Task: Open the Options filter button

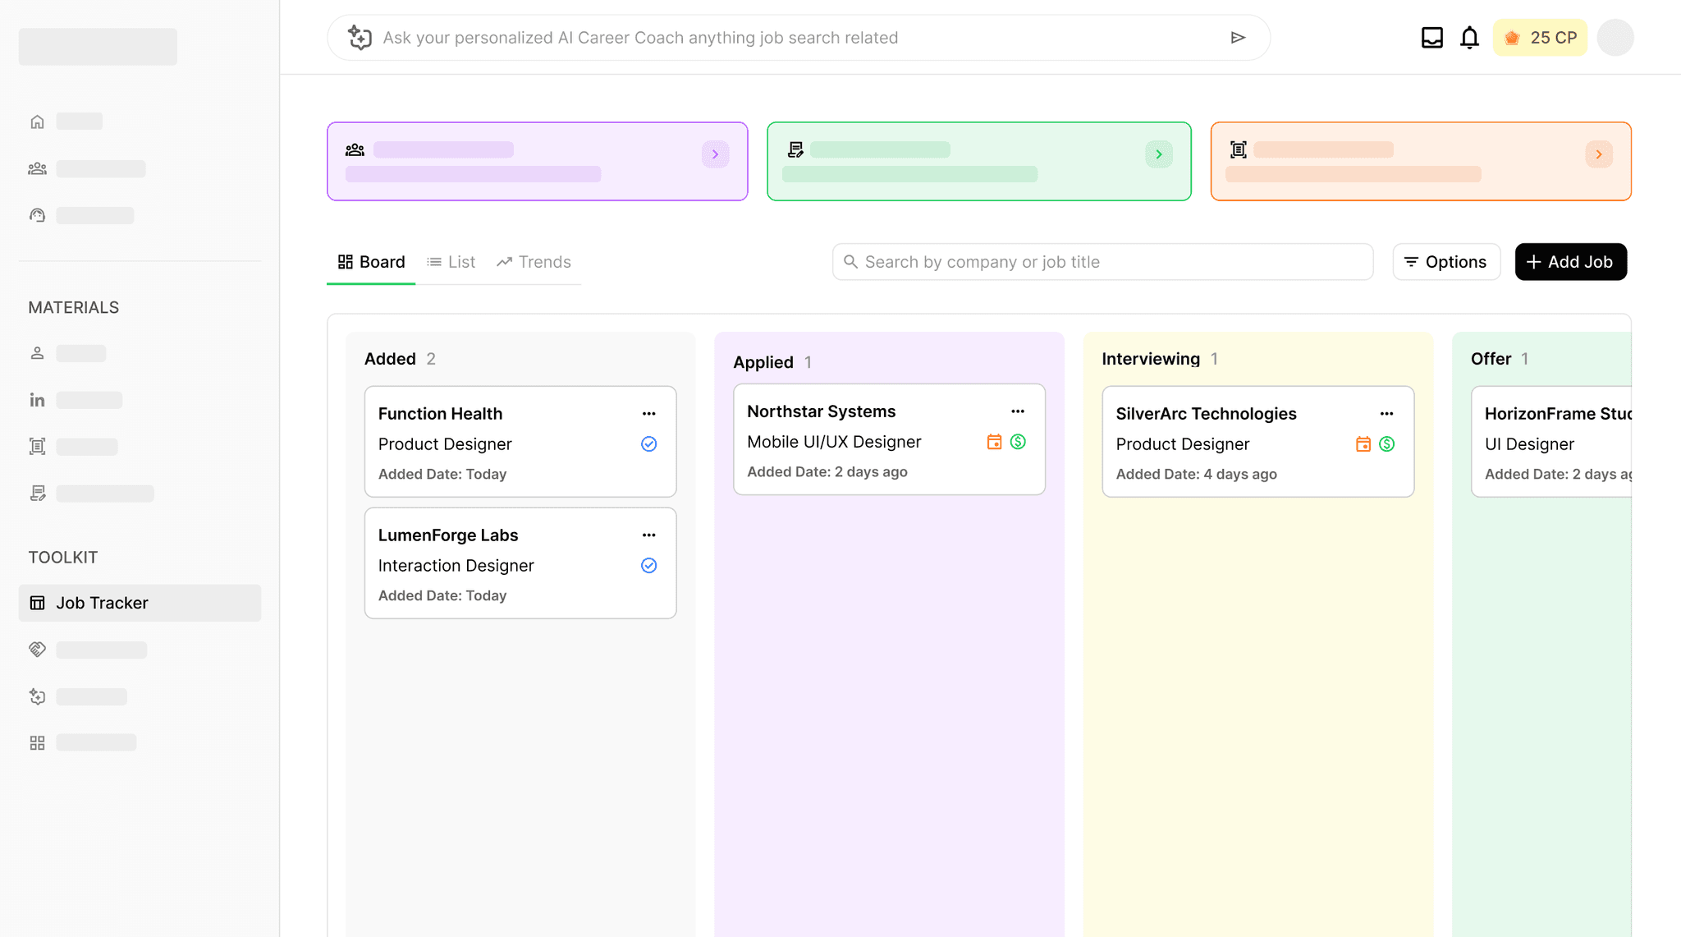Action: 1446,262
